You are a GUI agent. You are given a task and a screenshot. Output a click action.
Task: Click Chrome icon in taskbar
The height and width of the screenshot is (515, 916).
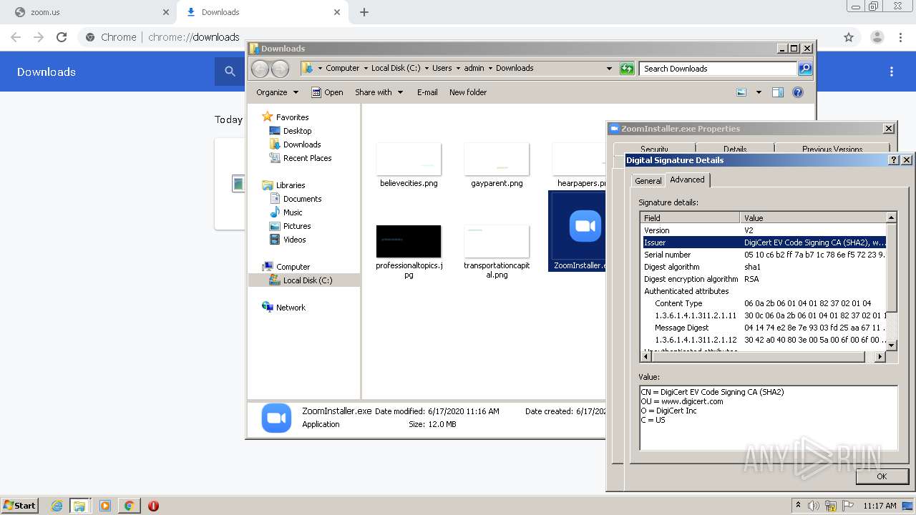(x=129, y=506)
